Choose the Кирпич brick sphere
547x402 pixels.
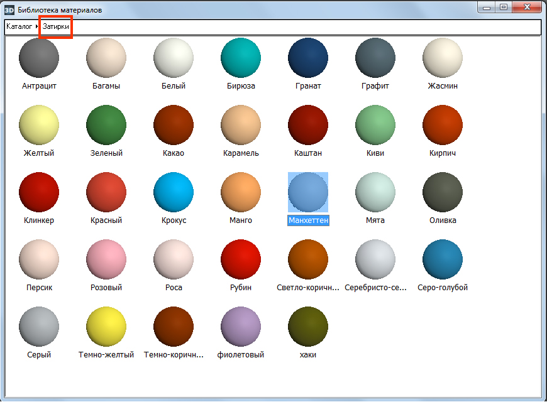(x=443, y=125)
